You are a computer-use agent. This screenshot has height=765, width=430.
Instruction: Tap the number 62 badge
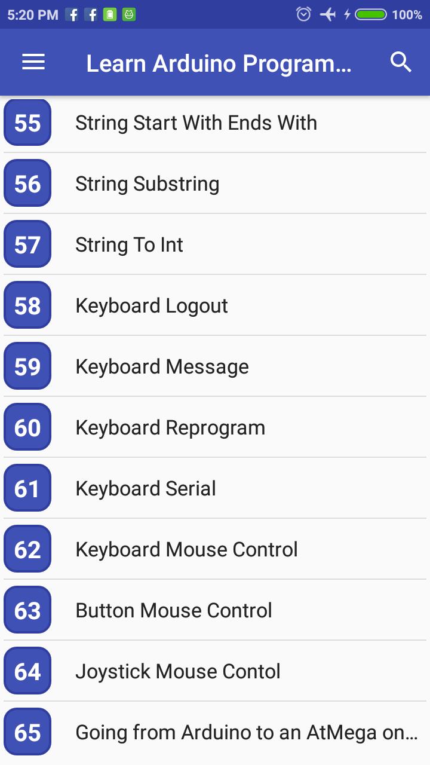(27, 550)
